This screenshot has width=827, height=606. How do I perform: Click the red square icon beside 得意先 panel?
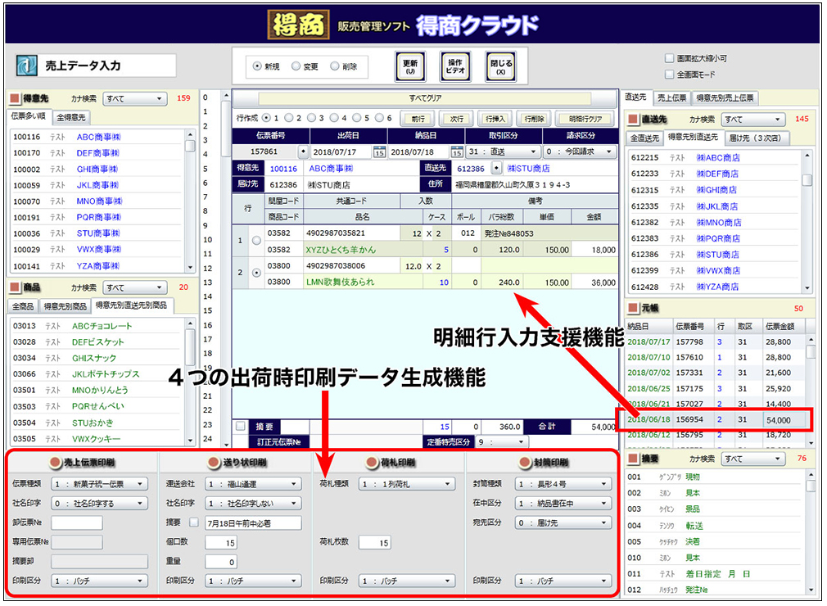point(15,98)
